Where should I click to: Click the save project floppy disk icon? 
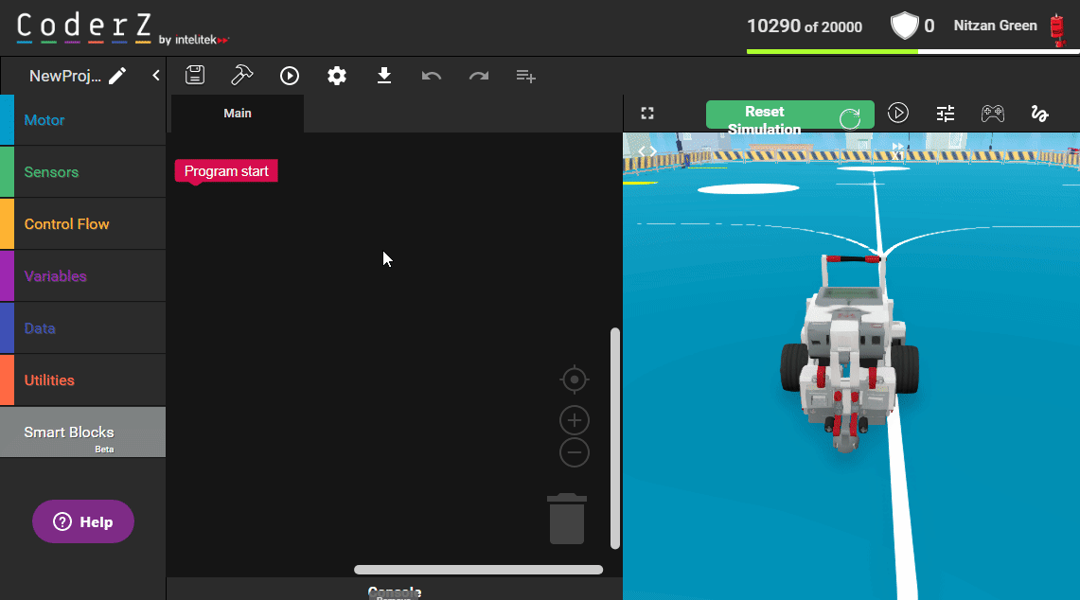pos(195,76)
